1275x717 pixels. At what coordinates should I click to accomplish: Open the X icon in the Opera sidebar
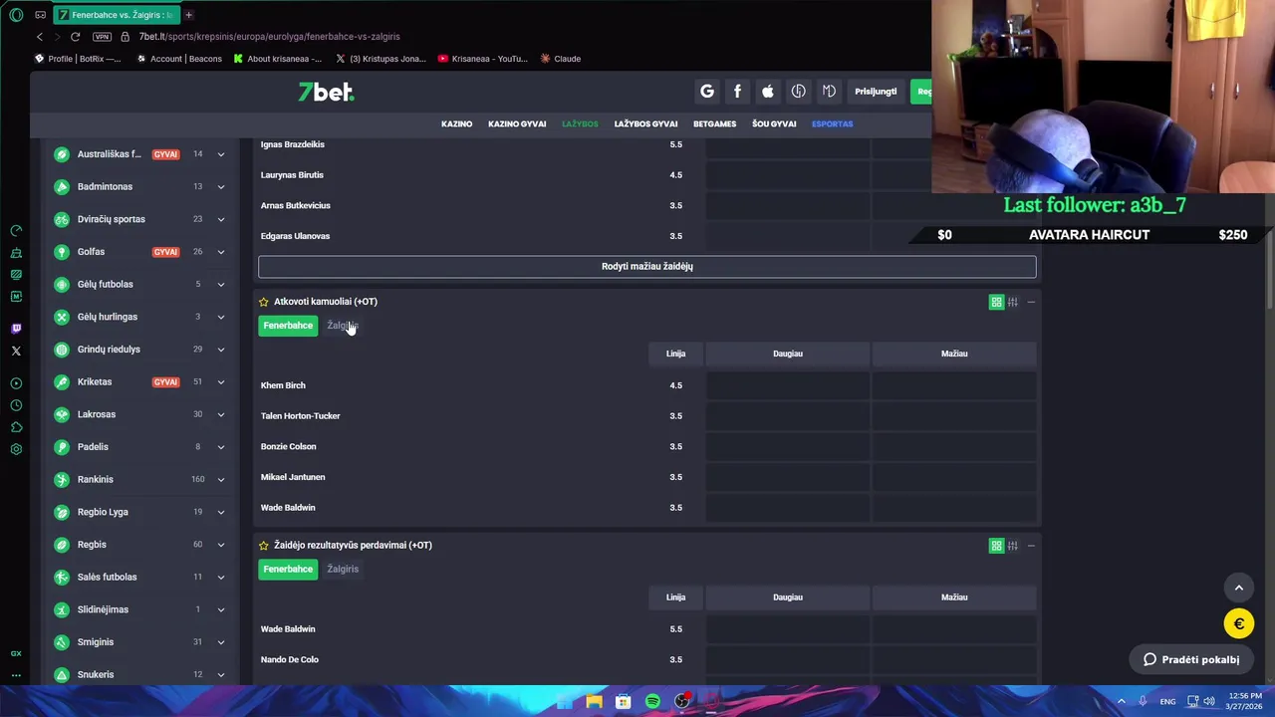click(x=16, y=351)
